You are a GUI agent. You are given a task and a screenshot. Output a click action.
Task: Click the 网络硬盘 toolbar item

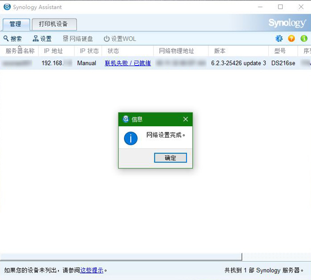78,38
